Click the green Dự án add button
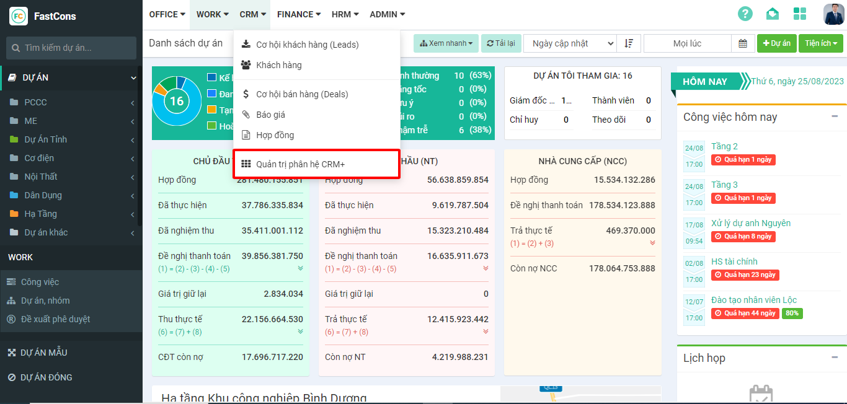 point(776,43)
